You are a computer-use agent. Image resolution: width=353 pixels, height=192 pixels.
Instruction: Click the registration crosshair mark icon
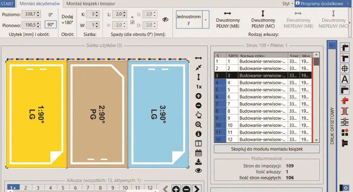pyautogui.click(x=345, y=68)
